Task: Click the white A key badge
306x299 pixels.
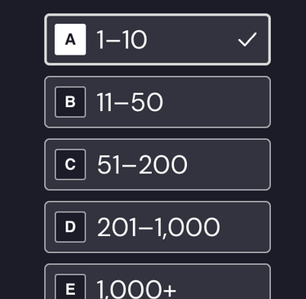Action: [x=70, y=39]
